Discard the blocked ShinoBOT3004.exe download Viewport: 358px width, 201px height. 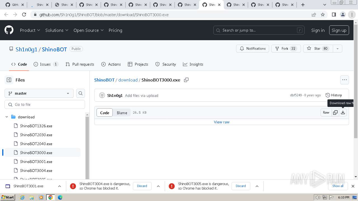[x=142, y=186]
